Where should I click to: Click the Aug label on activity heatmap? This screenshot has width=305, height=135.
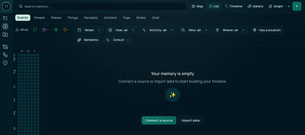(14, 72)
